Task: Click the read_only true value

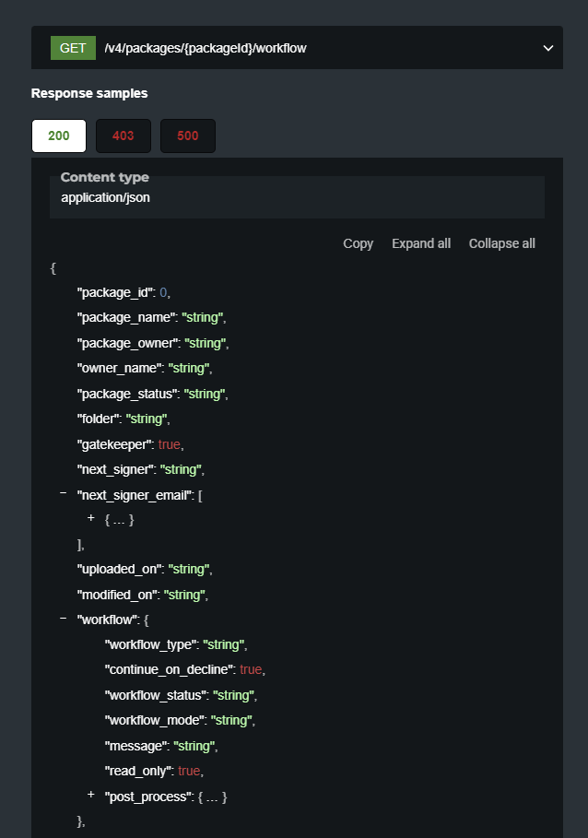Action: (188, 771)
